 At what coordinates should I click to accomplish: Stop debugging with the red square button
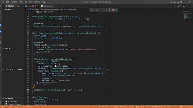pyautogui.click(x=113, y=10)
